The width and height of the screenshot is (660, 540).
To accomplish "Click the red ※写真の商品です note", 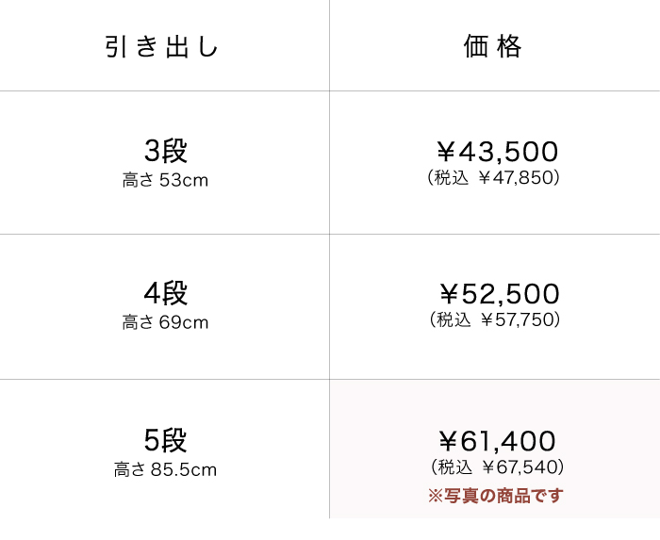I will (495, 496).
